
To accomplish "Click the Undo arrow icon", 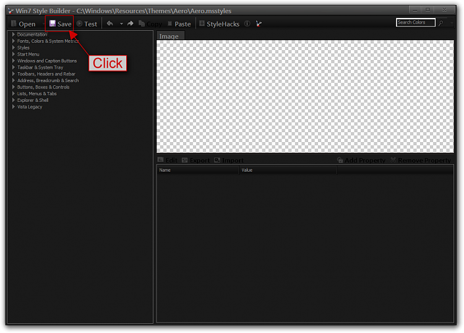I will point(110,23).
